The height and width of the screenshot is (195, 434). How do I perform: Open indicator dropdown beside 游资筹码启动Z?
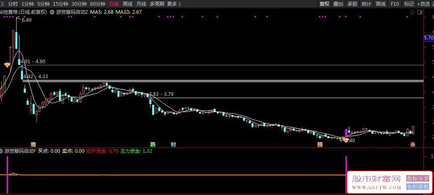(x=53, y=12)
